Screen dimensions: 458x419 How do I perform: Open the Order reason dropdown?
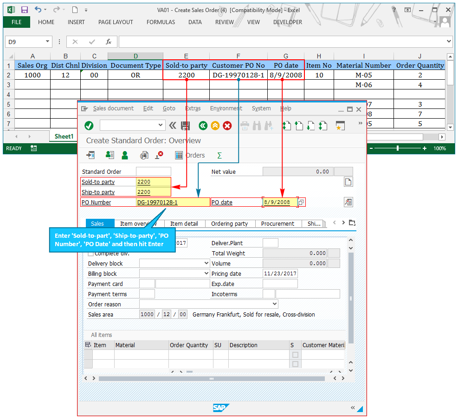pos(275,304)
